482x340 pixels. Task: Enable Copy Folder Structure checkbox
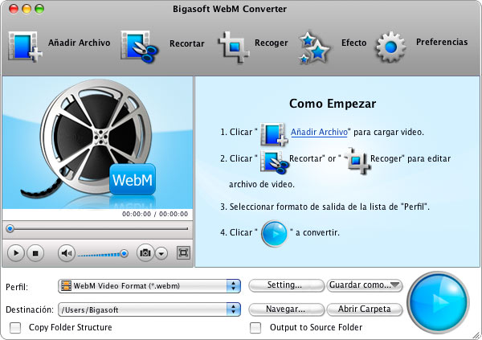click(x=15, y=328)
